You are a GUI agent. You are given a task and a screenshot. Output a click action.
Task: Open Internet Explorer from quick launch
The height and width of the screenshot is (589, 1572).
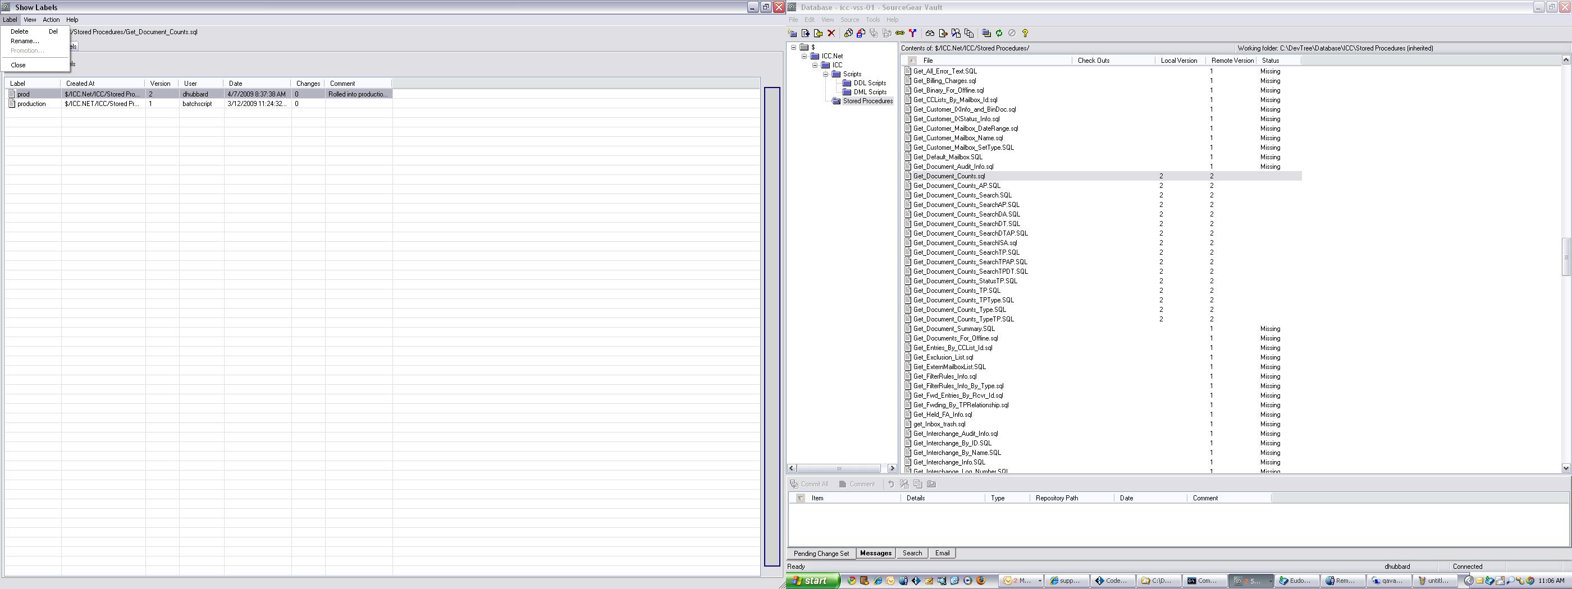pos(878,581)
